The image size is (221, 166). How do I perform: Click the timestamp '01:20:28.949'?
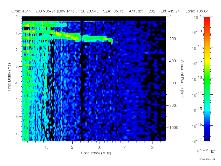pyautogui.click(x=87, y=11)
